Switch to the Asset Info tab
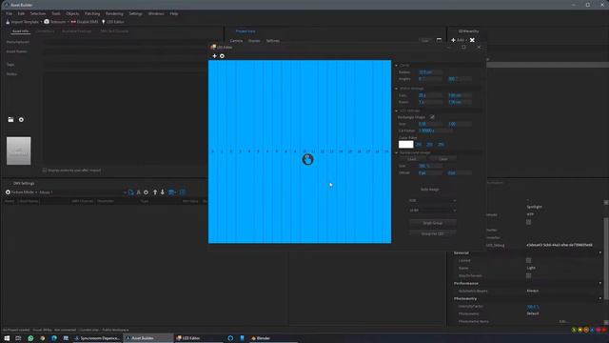 [20, 31]
